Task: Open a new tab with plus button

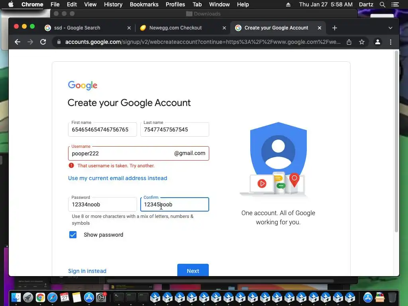Action: 335,28
